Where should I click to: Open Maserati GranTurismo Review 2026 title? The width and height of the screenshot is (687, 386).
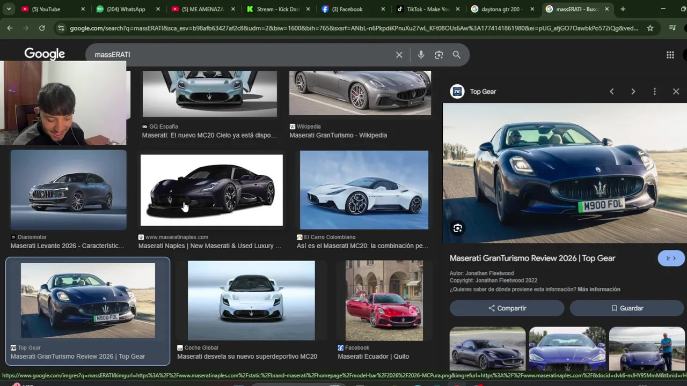[532, 258]
